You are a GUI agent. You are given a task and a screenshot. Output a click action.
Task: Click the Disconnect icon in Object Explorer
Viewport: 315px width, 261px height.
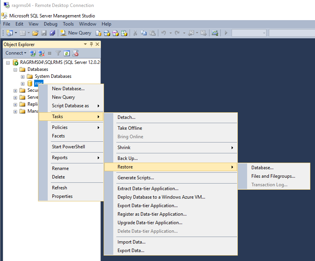pyautogui.click(x=41, y=53)
